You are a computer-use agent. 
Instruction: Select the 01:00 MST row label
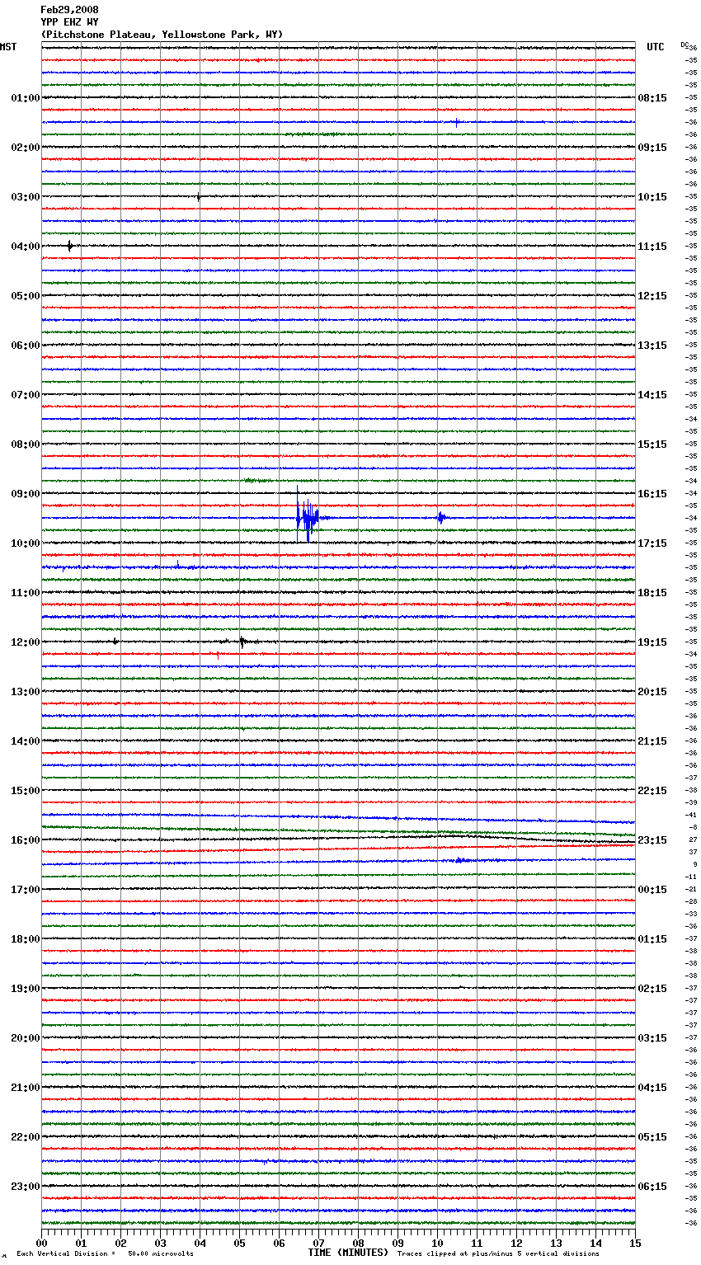[x=26, y=98]
